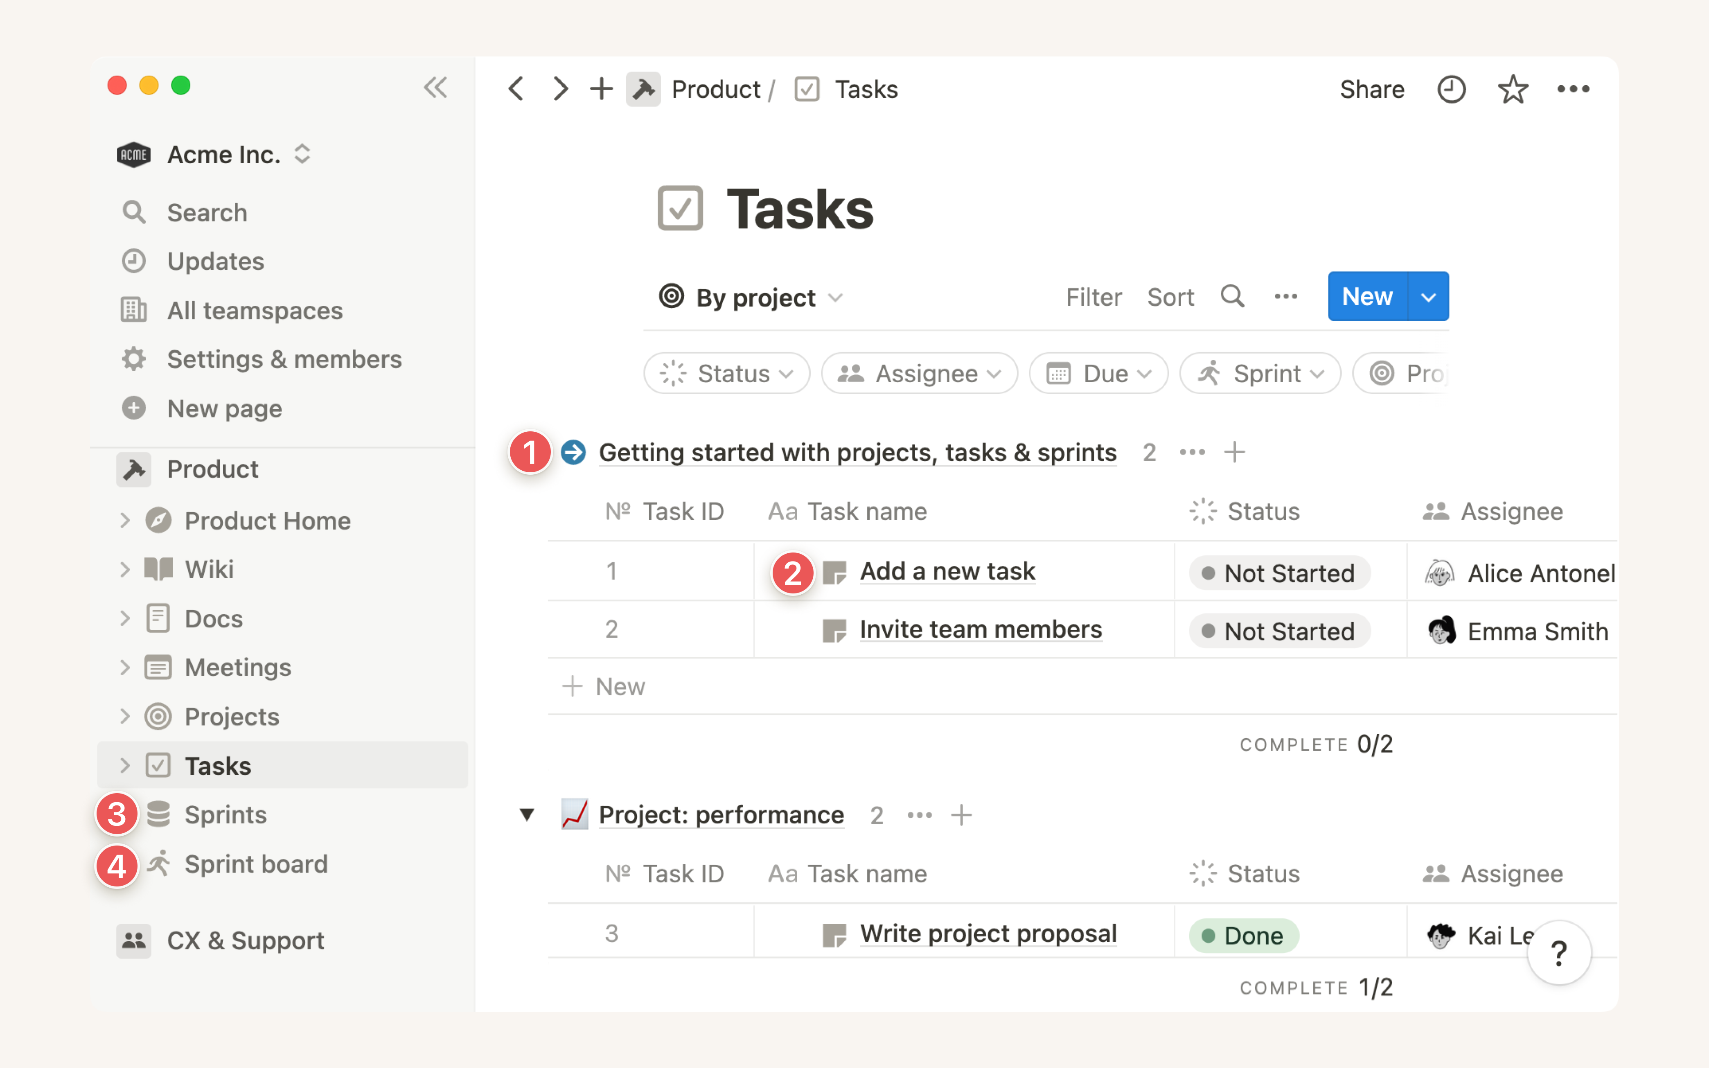The height and width of the screenshot is (1087, 1709).
Task: Click the Share button
Action: (1371, 89)
